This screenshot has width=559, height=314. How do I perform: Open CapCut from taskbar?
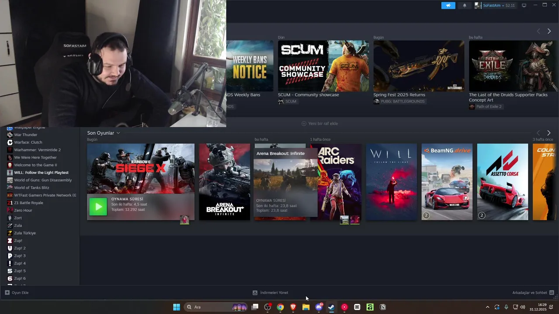357,307
